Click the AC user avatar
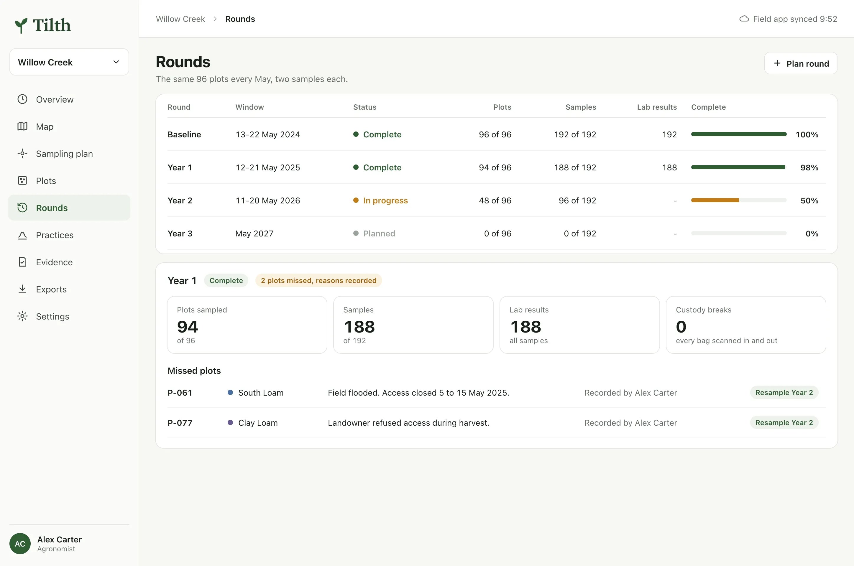 pos(20,544)
